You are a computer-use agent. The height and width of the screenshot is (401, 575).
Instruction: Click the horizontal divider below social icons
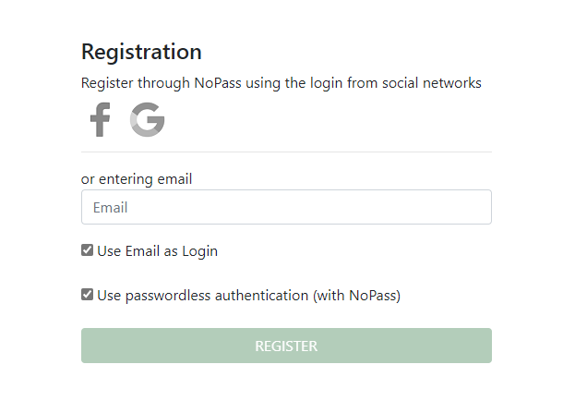pyautogui.click(x=286, y=152)
